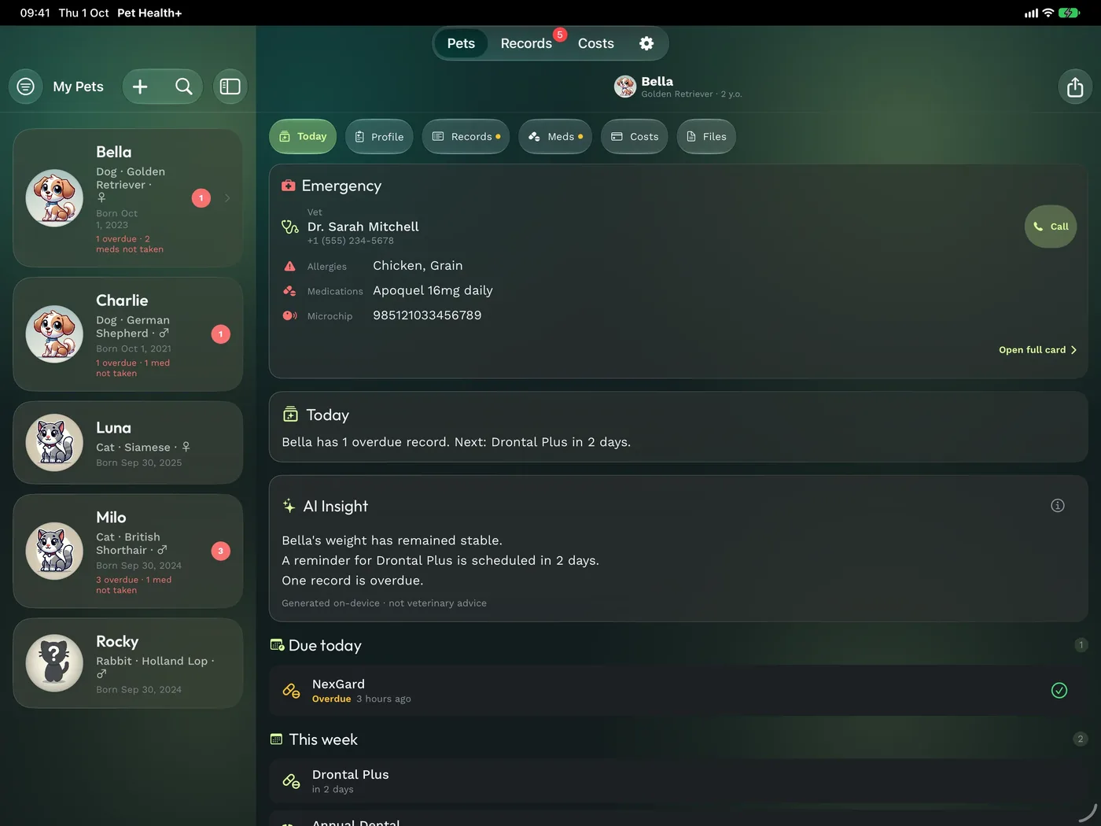Tap the red emergency kit icon
The image size is (1101, 826).
point(289,186)
